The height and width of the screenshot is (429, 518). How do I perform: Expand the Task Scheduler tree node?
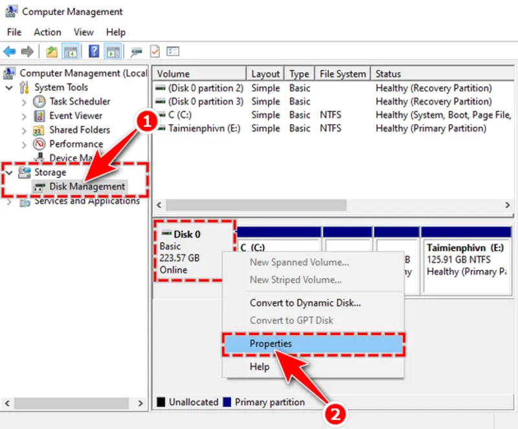click(x=24, y=102)
